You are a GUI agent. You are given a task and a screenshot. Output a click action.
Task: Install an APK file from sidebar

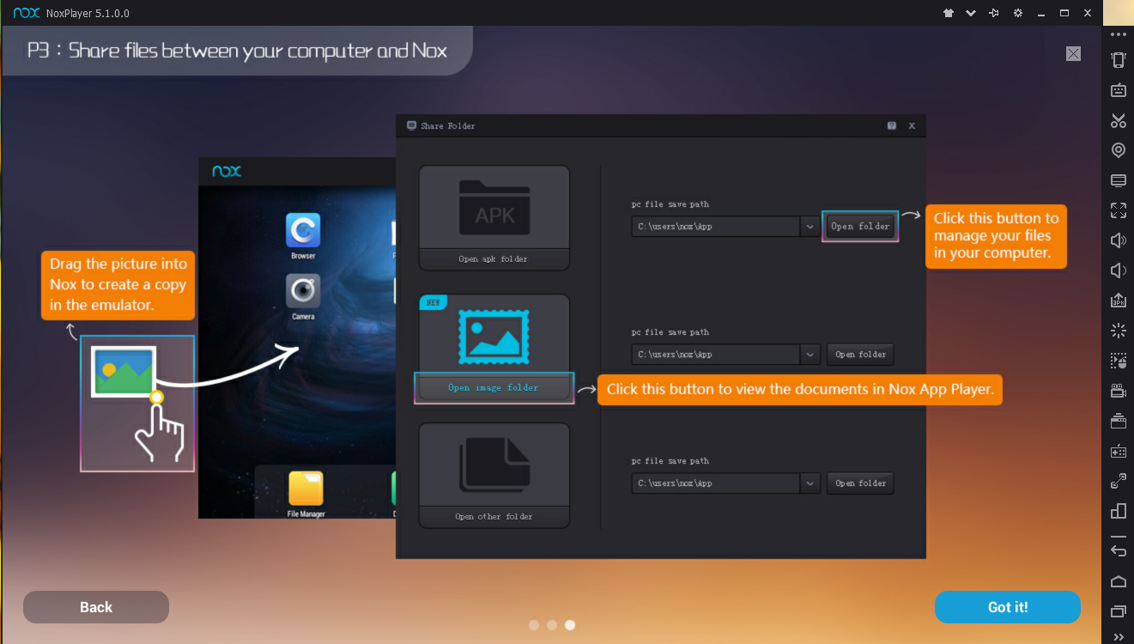pyautogui.click(x=1119, y=301)
